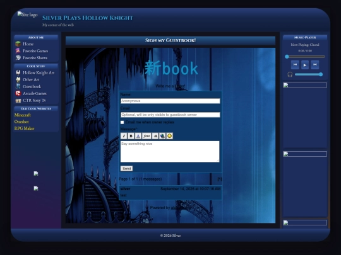Image resolution: width=341 pixels, height=255 pixels.
Task: Play the Choral track
Action: tap(305, 65)
